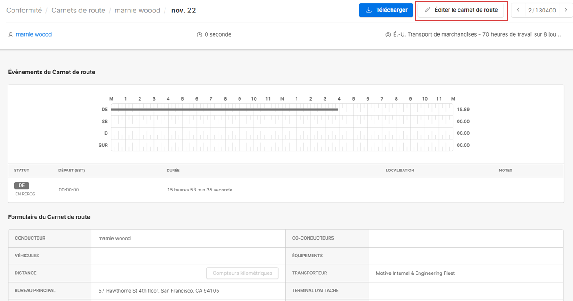Click the driver person icon beside marnie woood
This screenshot has height=301, width=573.
click(11, 35)
